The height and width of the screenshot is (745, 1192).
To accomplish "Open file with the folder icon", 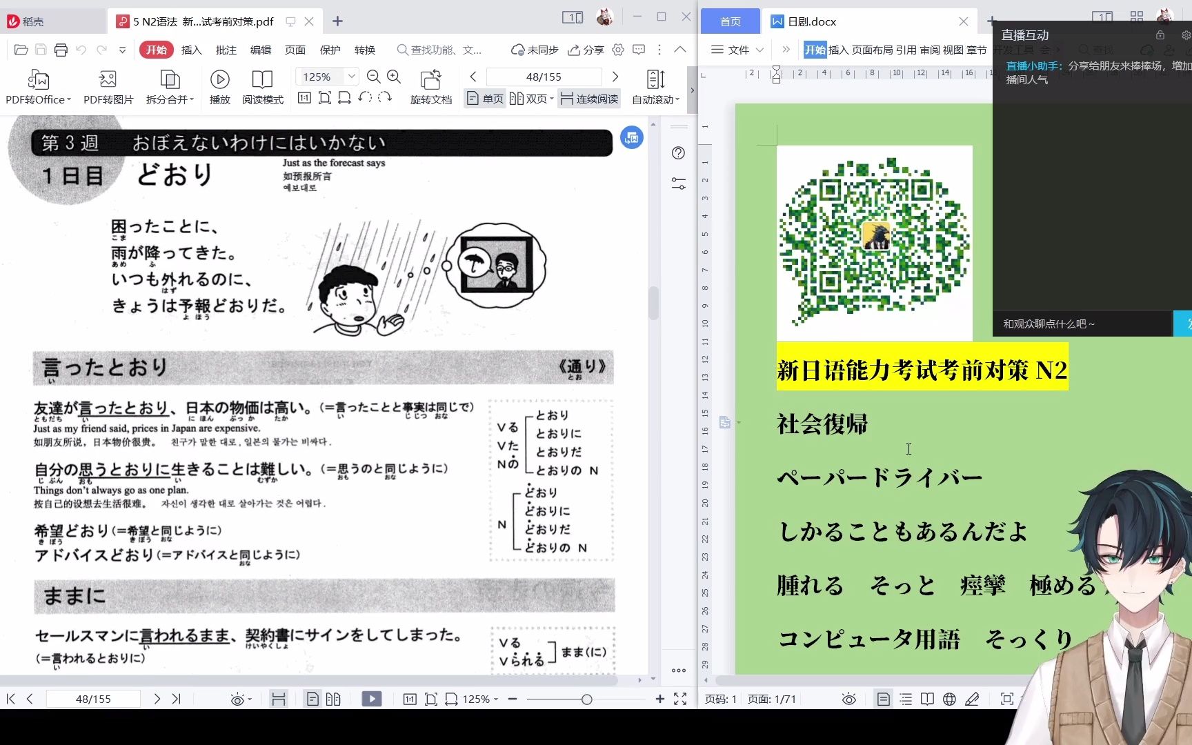I will point(21,50).
